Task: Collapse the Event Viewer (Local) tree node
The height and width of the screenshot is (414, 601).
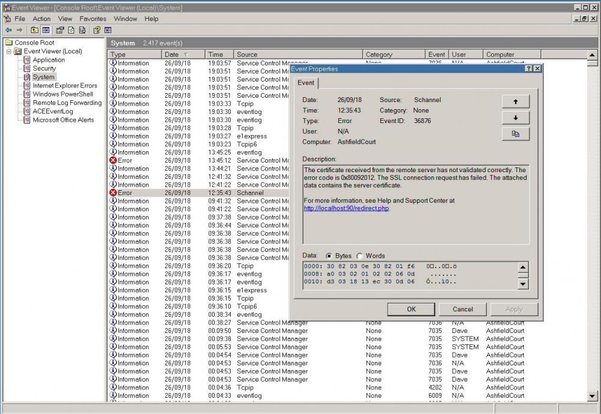Action: pos(9,52)
